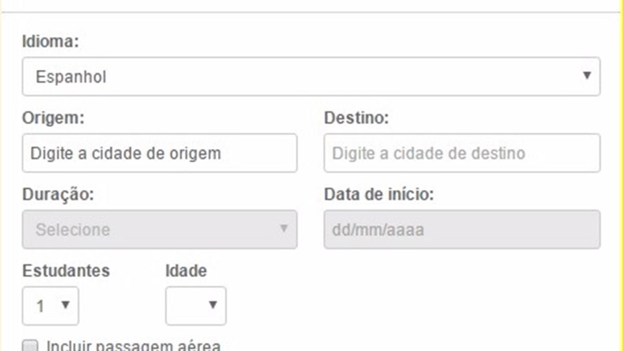Click the "Incluir passagem aérea" label text
624x351 pixels.
pos(133,346)
